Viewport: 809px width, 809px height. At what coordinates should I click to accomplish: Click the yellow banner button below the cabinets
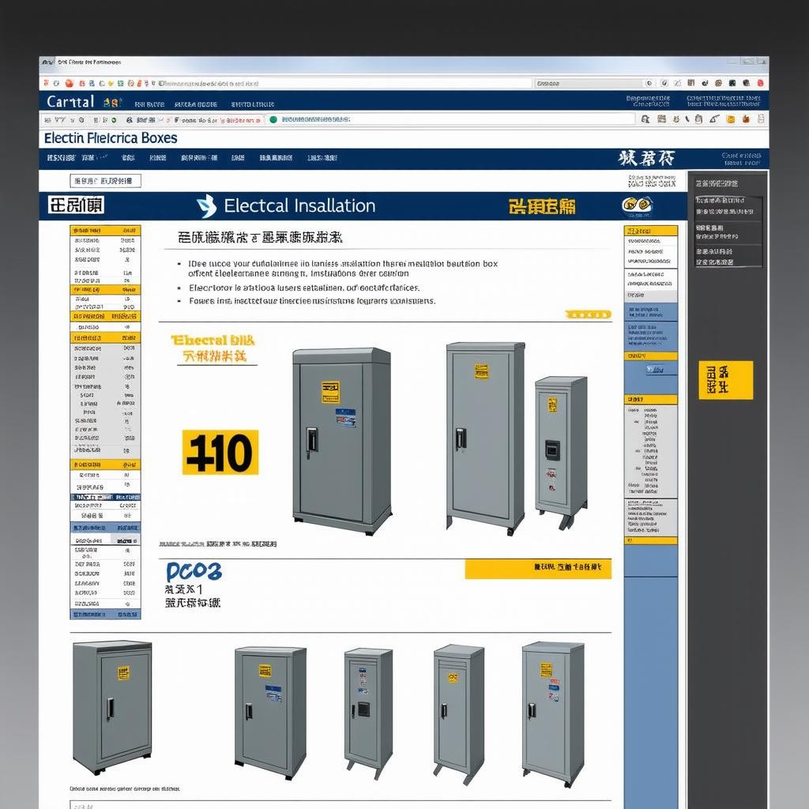coord(537,568)
